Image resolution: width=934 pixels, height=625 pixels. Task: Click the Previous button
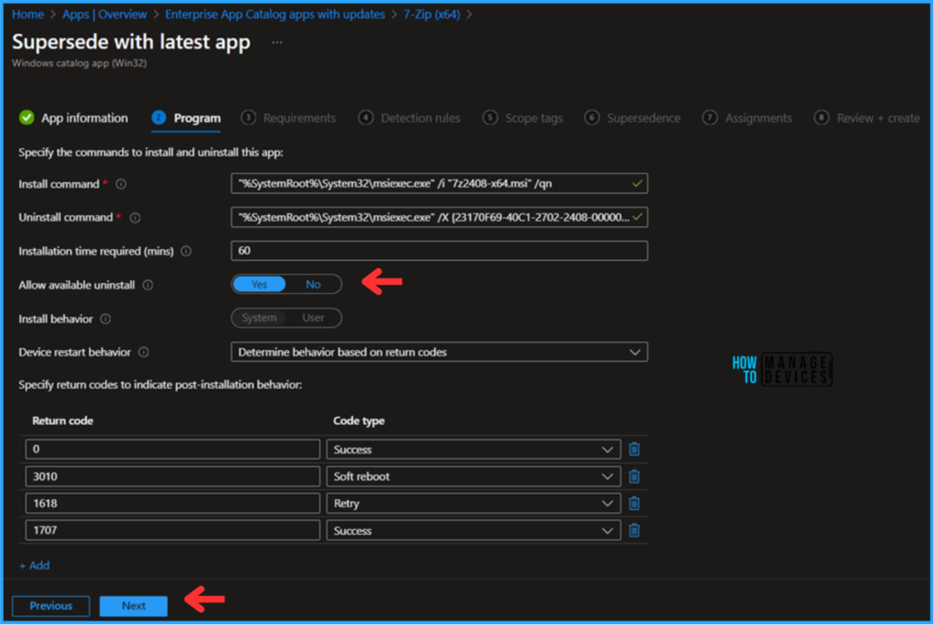51,606
